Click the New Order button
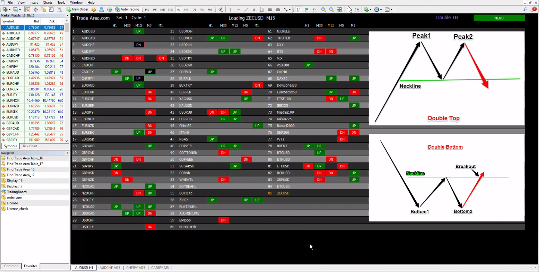The image size is (539, 272). coord(78,9)
